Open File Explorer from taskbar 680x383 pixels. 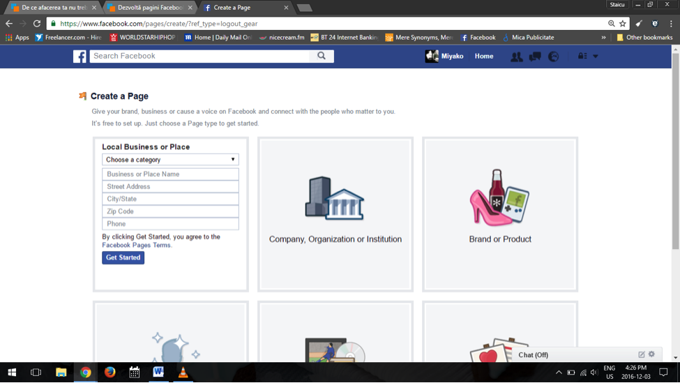click(x=61, y=372)
